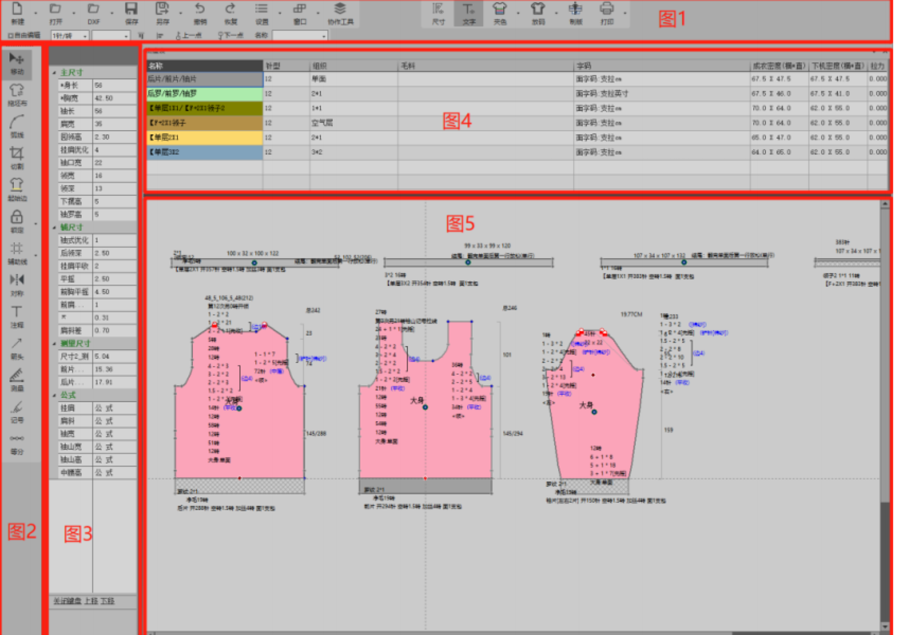Screen dimensions: 909x635
Task: Open the 1针/转 dropdown
Action: click(85, 36)
